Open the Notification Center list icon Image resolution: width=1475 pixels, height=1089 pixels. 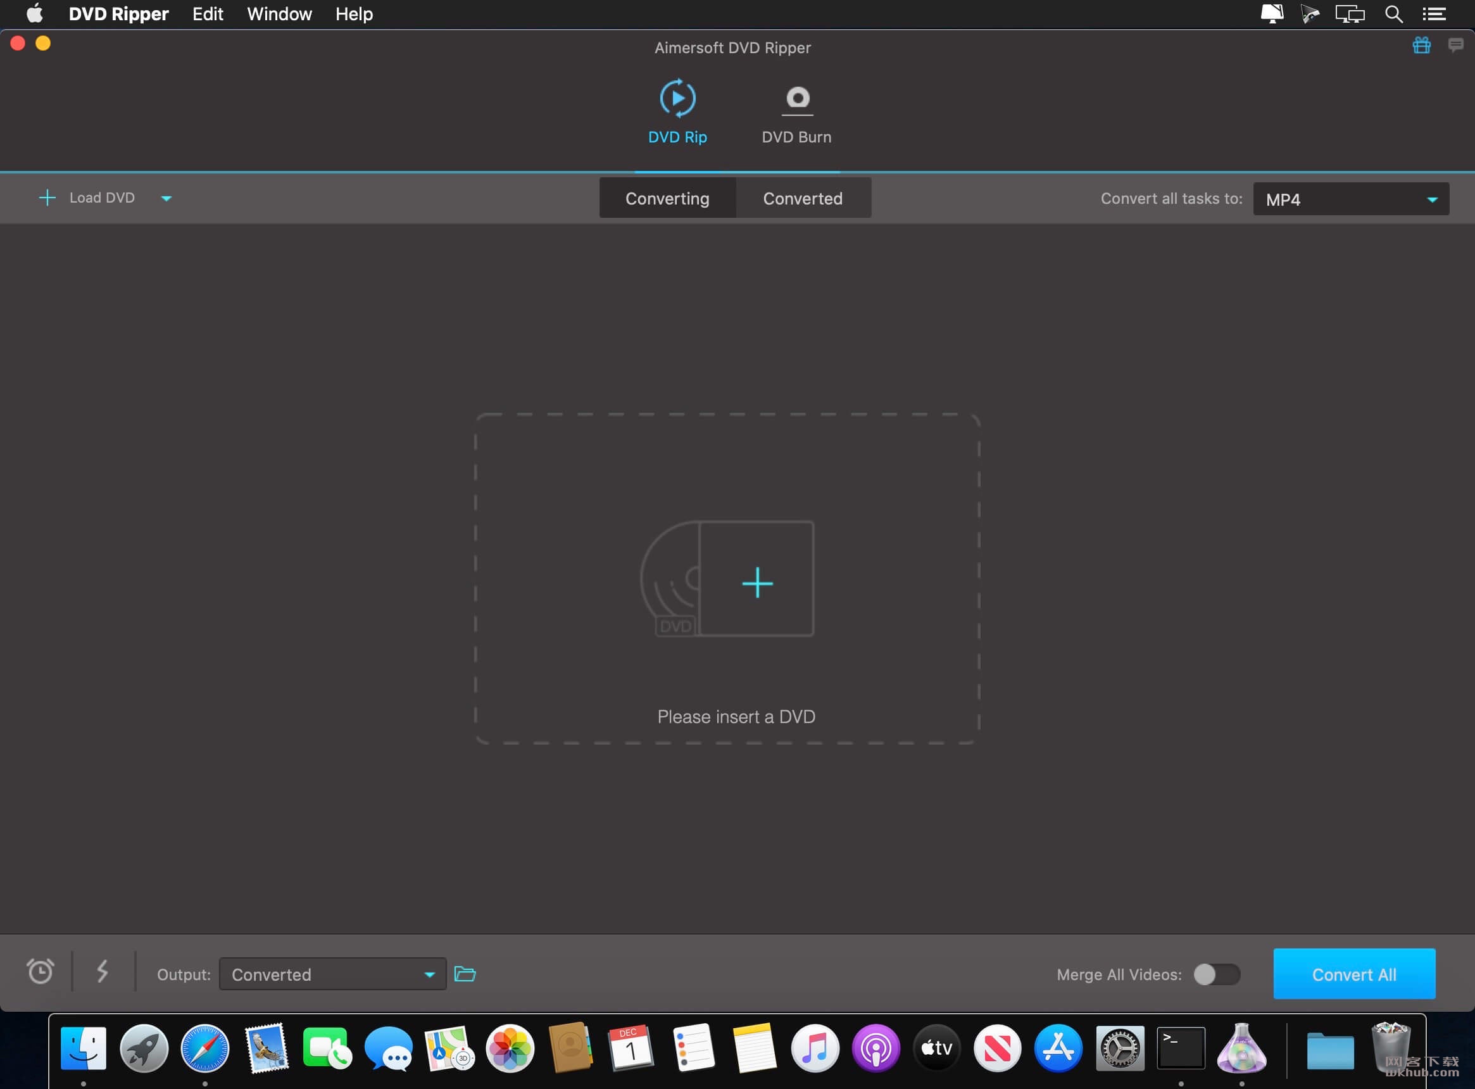(x=1434, y=15)
